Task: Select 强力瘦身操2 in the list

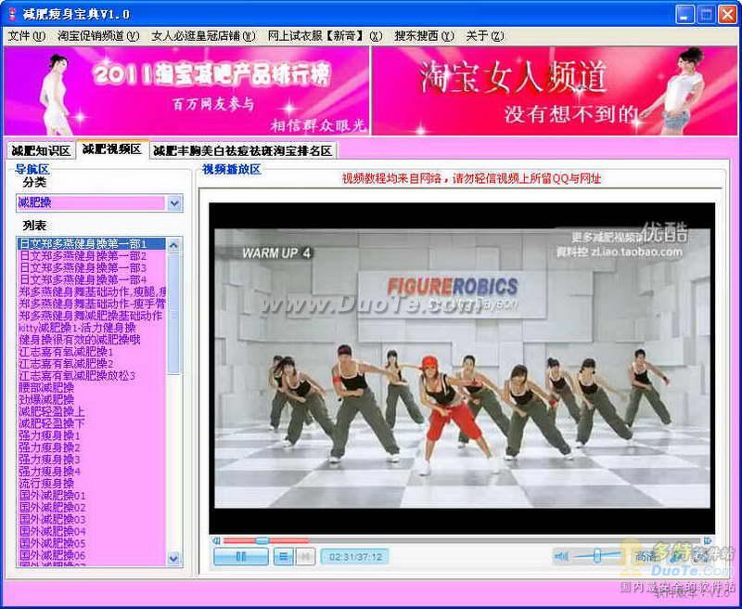Action: (91, 447)
